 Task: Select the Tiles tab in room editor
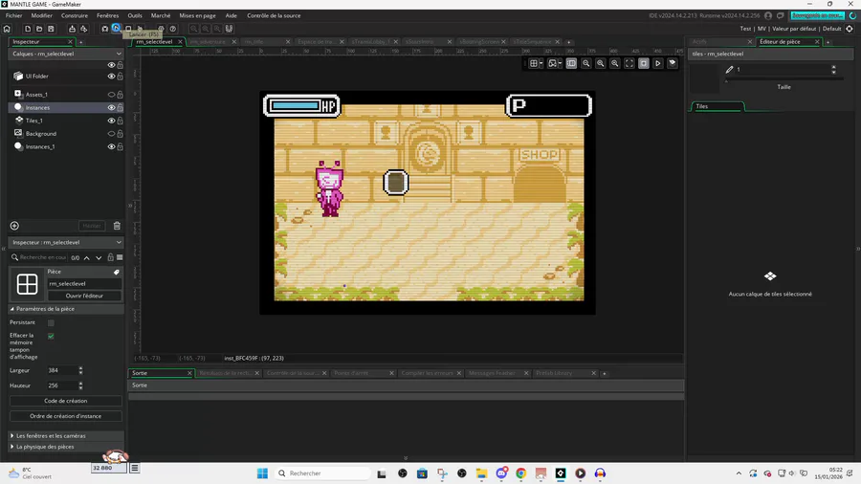tap(717, 106)
